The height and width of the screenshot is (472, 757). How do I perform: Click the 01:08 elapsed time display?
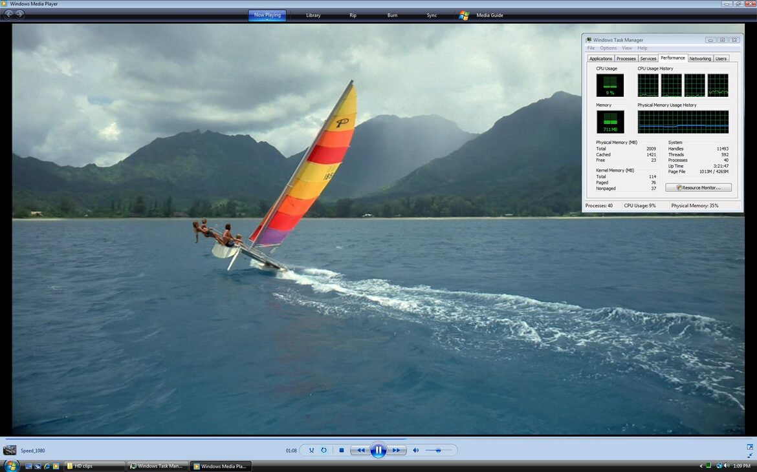click(x=291, y=451)
